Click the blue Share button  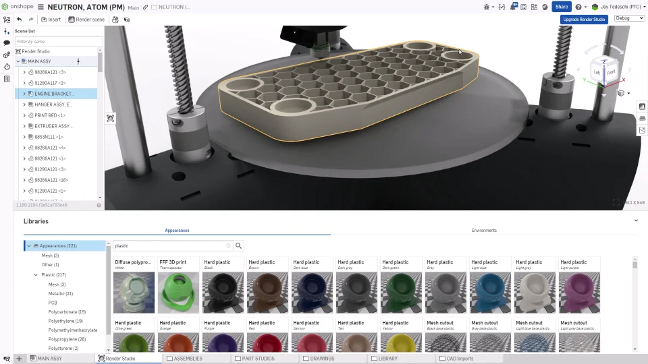[561, 7]
